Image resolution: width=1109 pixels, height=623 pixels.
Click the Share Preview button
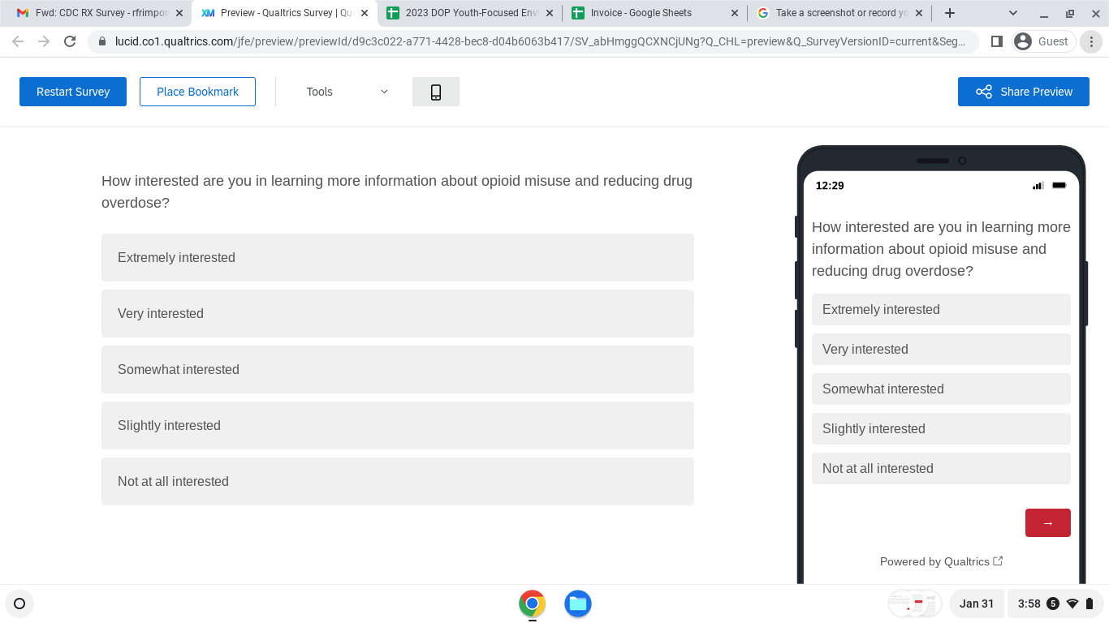1023,92
